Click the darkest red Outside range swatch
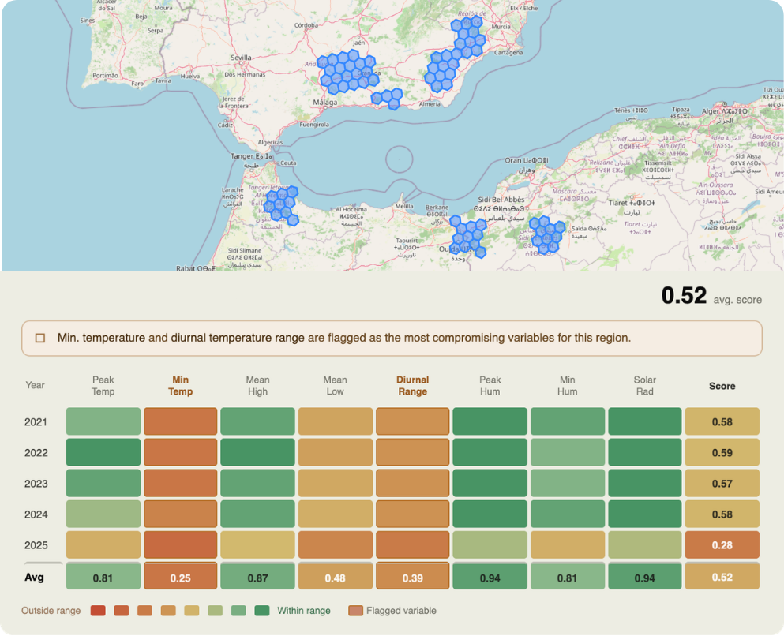This screenshot has height=636, width=784. [x=98, y=611]
